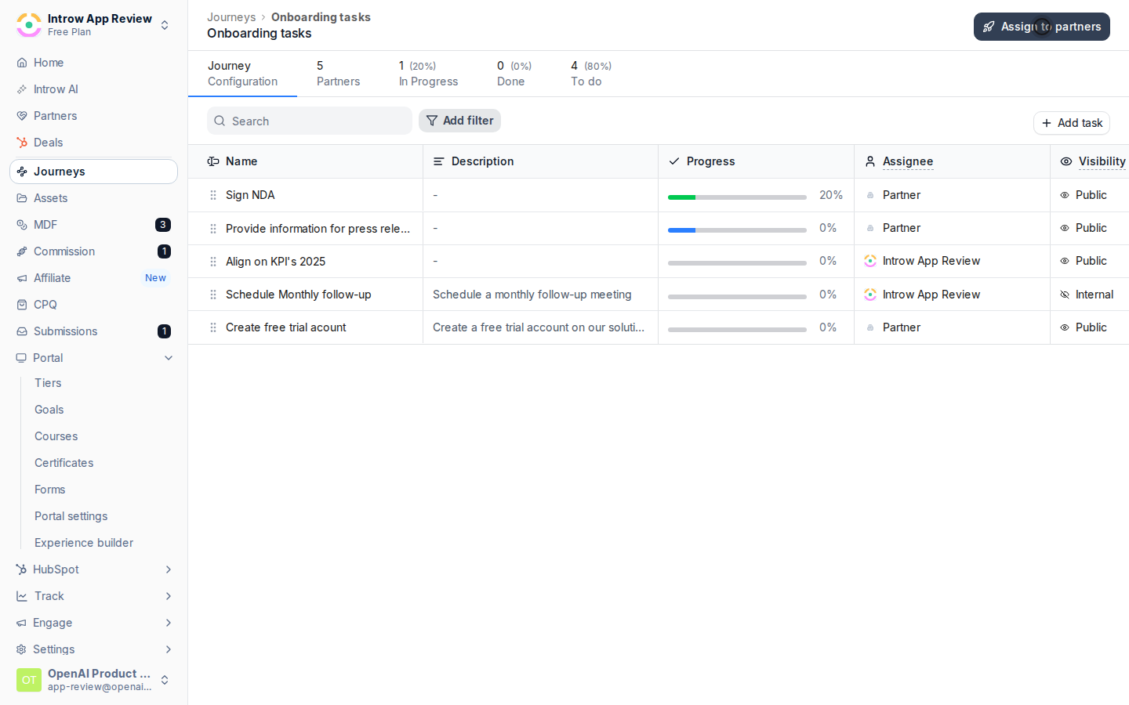The width and height of the screenshot is (1129, 705).
Task: Click the OT user avatar
Action: (29, 680)
